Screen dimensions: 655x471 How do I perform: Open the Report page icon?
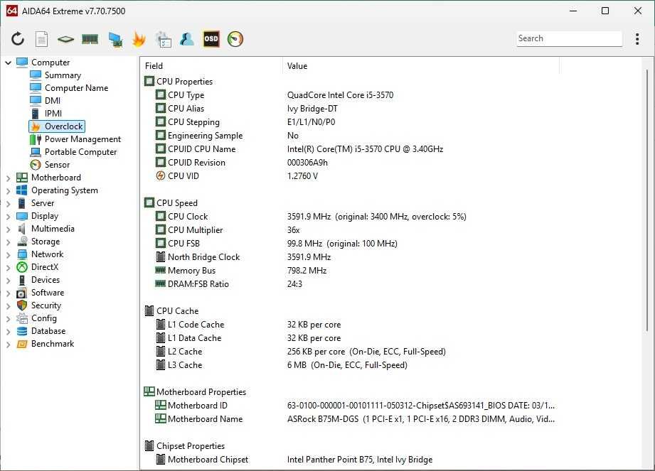click(x=41, y=39)
